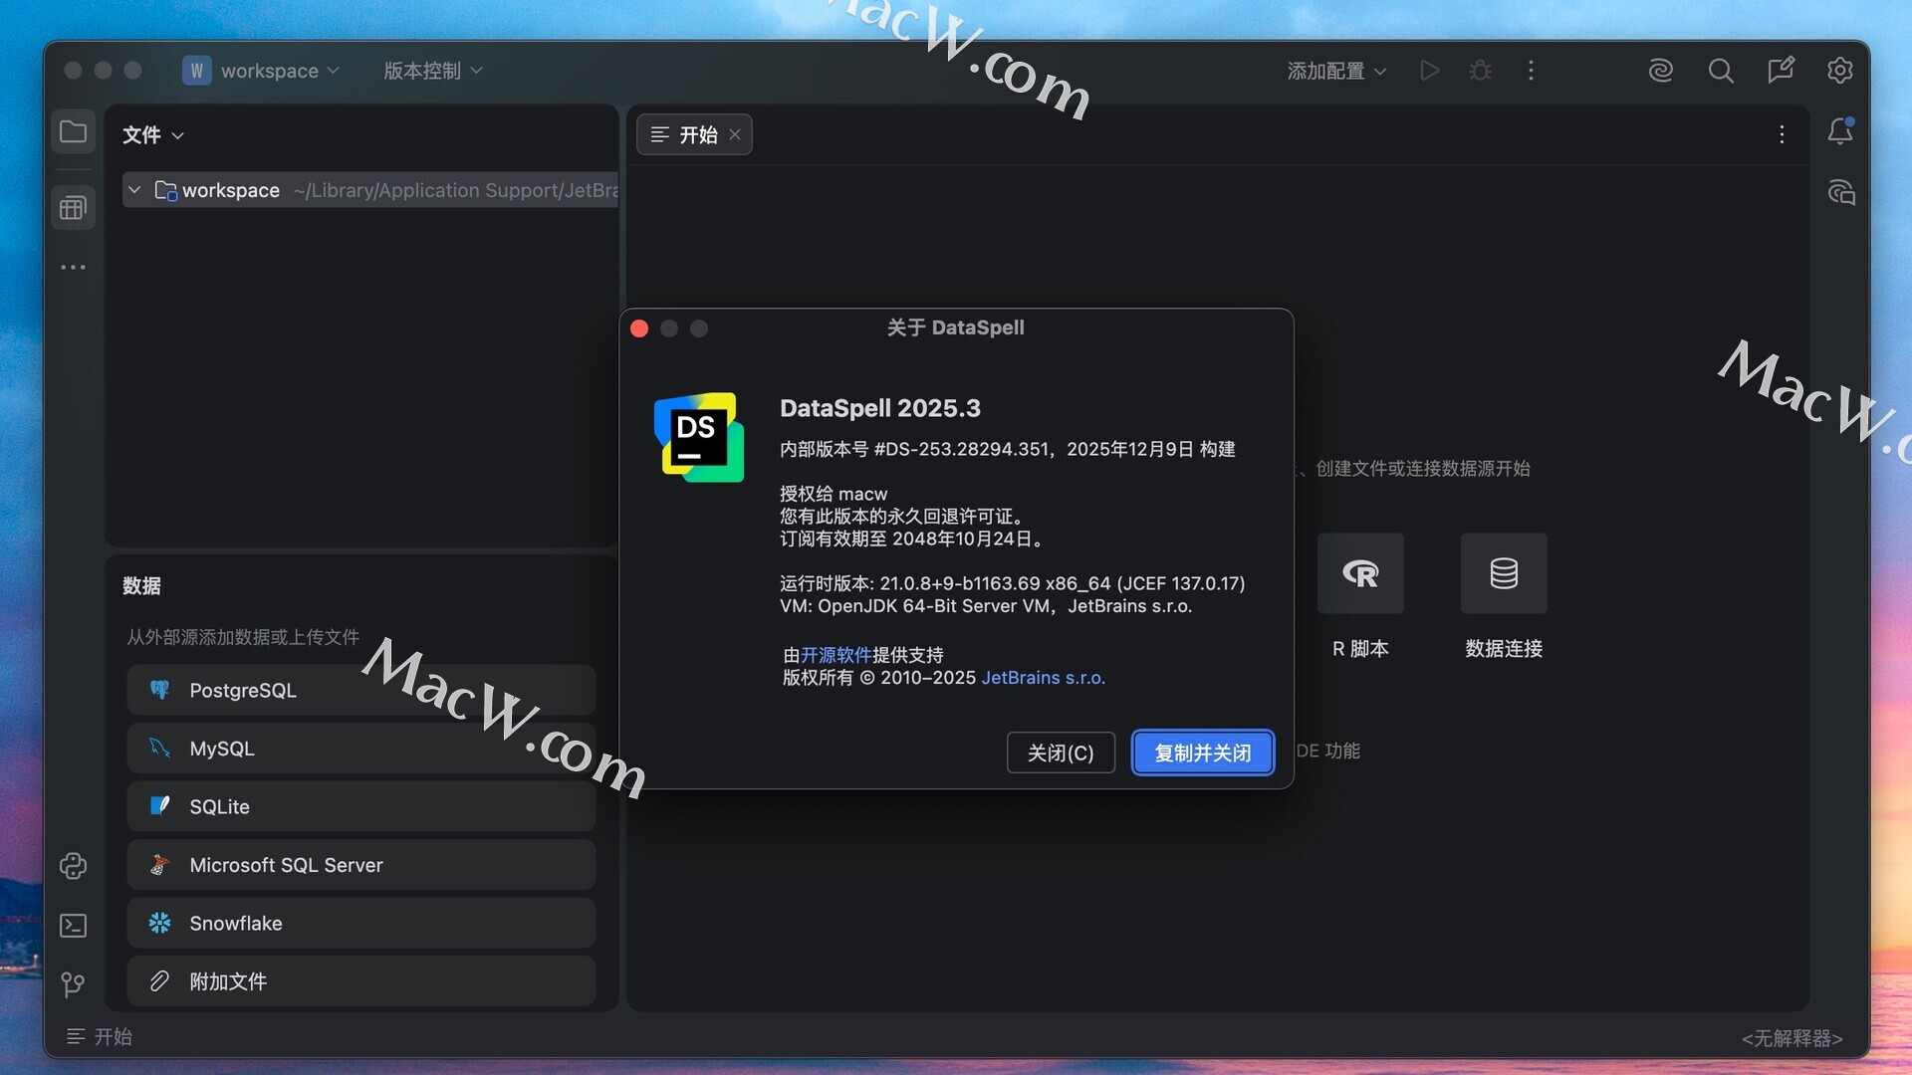This screenshot has height=1075, width=1912.
Task: Open the 开源软件 link
Action: coord(836,655)
